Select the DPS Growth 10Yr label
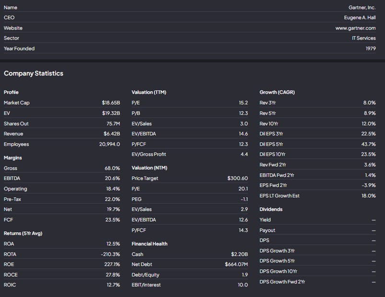Image resolution: width=385 pixels, height=297 pixels. 279,272
